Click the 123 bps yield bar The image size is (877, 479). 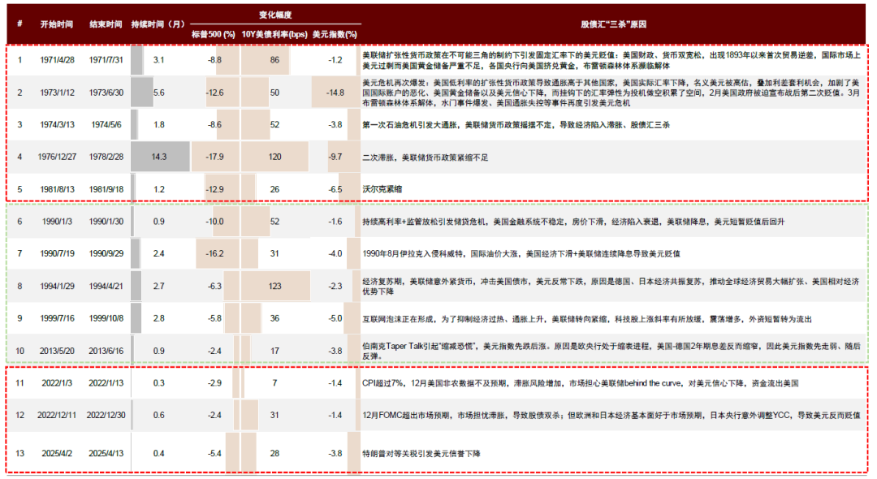[x=275, y=286]
